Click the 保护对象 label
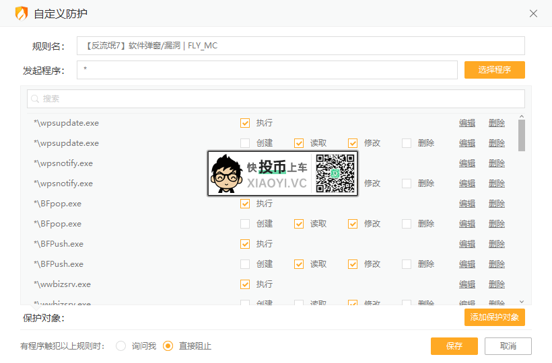This screenshot has height=363, width=552. [44, 318]
